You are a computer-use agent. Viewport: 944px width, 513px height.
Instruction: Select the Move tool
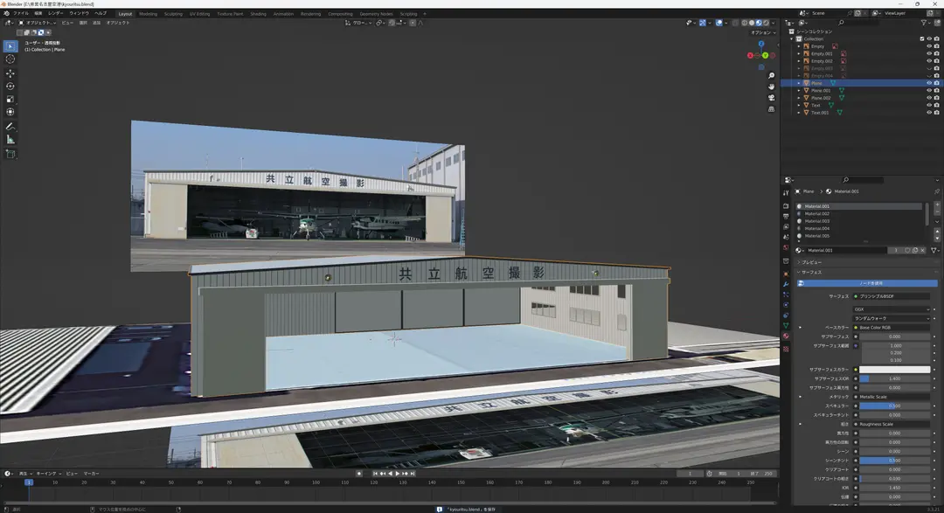click(10, 73)
